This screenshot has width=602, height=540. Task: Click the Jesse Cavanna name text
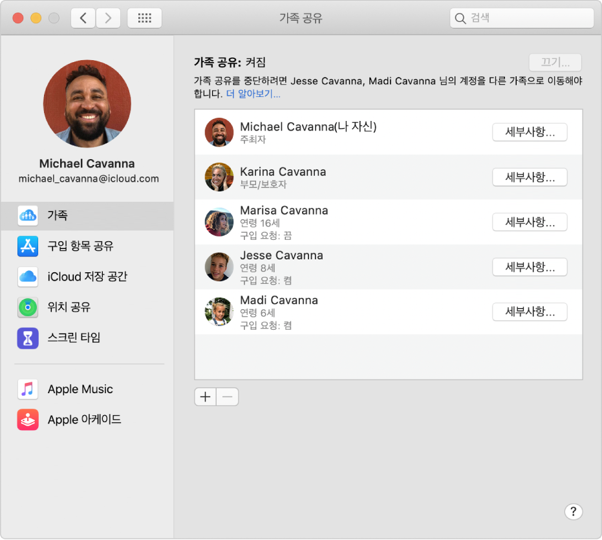click(x=281, y=255)
